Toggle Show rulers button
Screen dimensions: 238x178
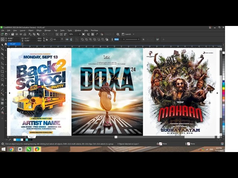tap(89, 34)
